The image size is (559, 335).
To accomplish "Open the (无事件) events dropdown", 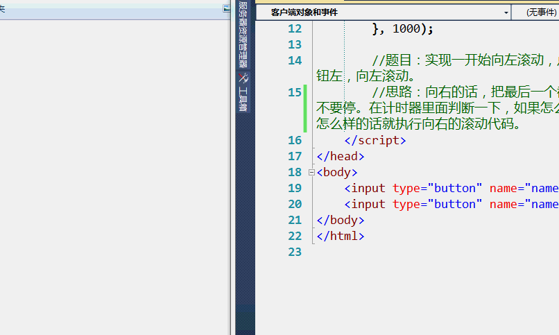I will (535, 12).
